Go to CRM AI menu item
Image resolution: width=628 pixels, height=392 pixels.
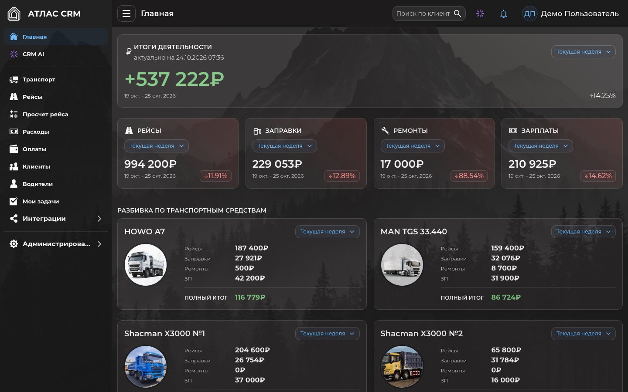click(56, 54)
